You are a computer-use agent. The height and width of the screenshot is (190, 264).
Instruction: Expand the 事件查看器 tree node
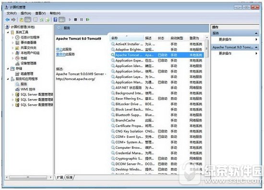13,43
